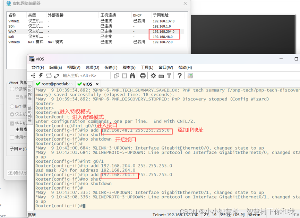Open the 编辑(E) menu
The width and height of the screenshot is (300, 218).
pos(55,67)
